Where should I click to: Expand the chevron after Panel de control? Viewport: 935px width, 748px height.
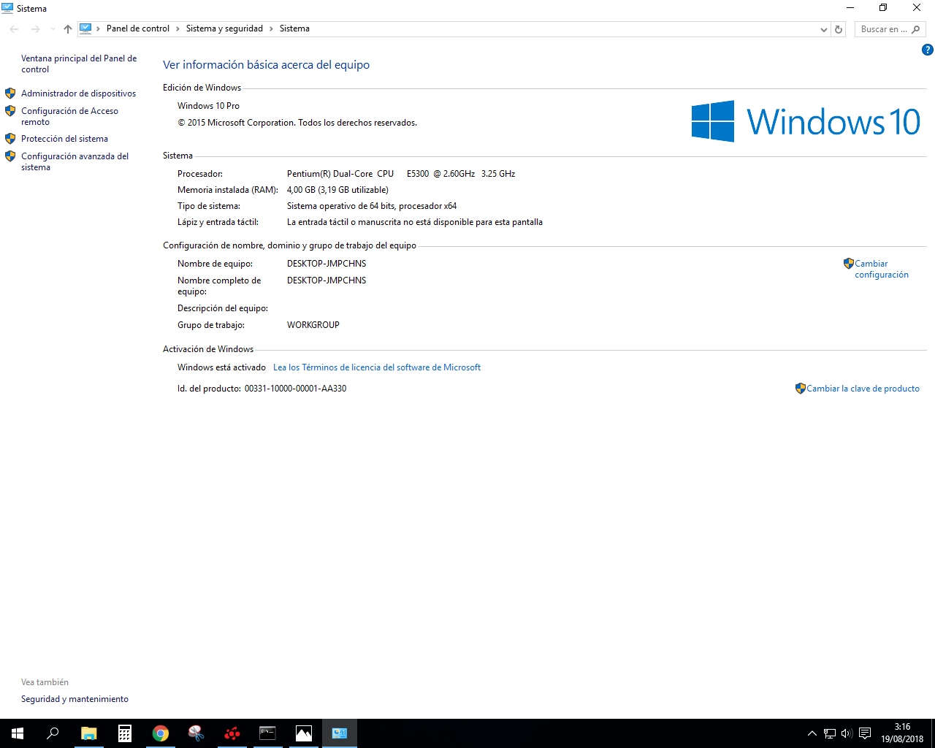(x=178, y=29)
